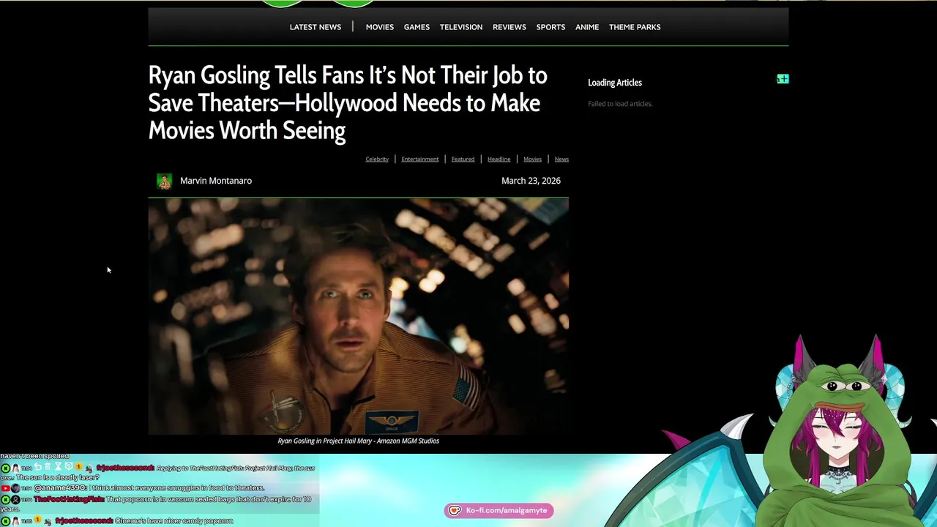Open the Sports section

pyautogui.click(x=550, y=27)
